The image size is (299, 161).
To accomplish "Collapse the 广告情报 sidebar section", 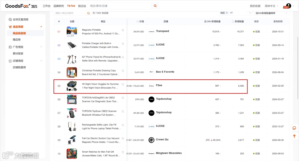I will (41, 47).
